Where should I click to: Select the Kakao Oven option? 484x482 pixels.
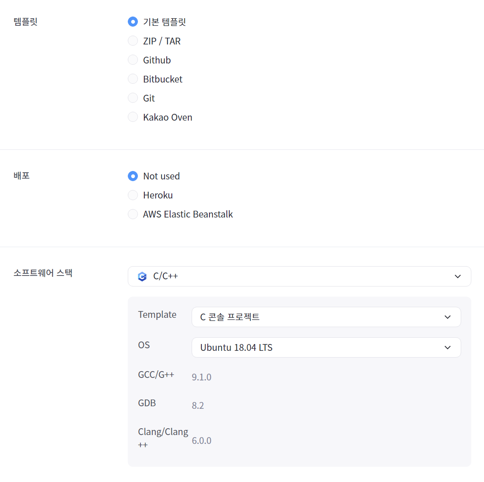click(x=133, y=117)
